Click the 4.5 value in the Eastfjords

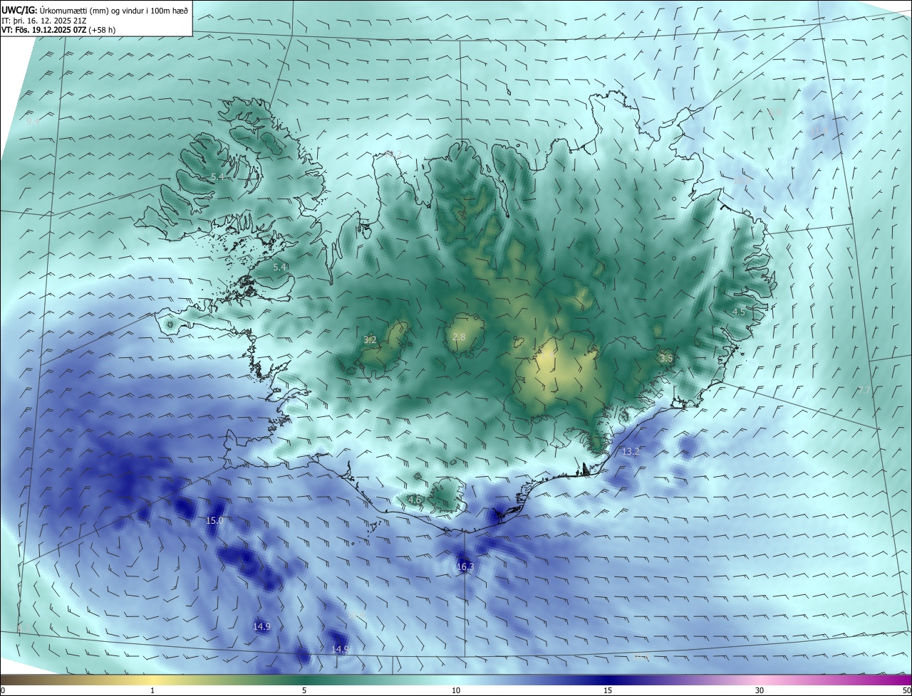tap(739, 312)
